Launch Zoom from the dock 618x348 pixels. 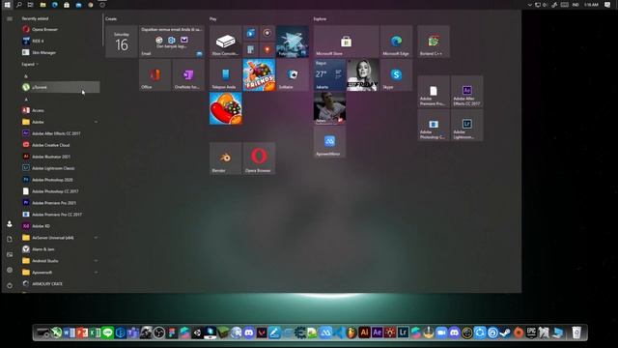pyautogui.click(x=441, y=333)
